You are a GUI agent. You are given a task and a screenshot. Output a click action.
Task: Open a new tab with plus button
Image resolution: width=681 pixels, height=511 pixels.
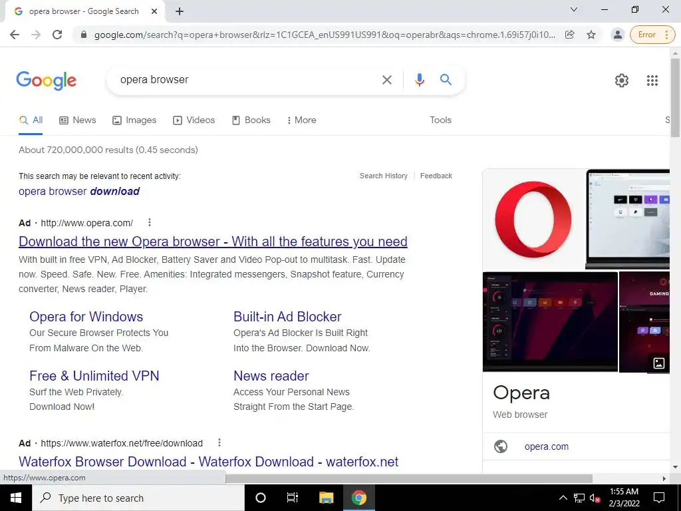pos(180,12)
